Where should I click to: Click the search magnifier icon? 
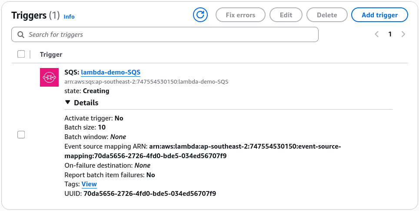21,35
